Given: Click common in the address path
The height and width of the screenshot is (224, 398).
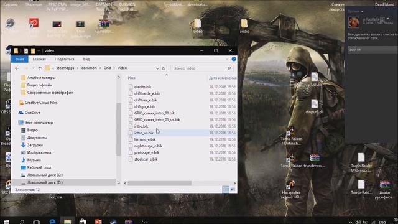Looking at the screenshot, I should [x=89, y=68].
